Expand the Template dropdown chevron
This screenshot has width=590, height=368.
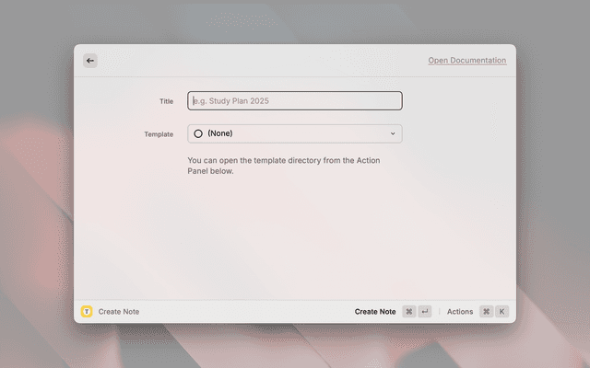point(393,134)
